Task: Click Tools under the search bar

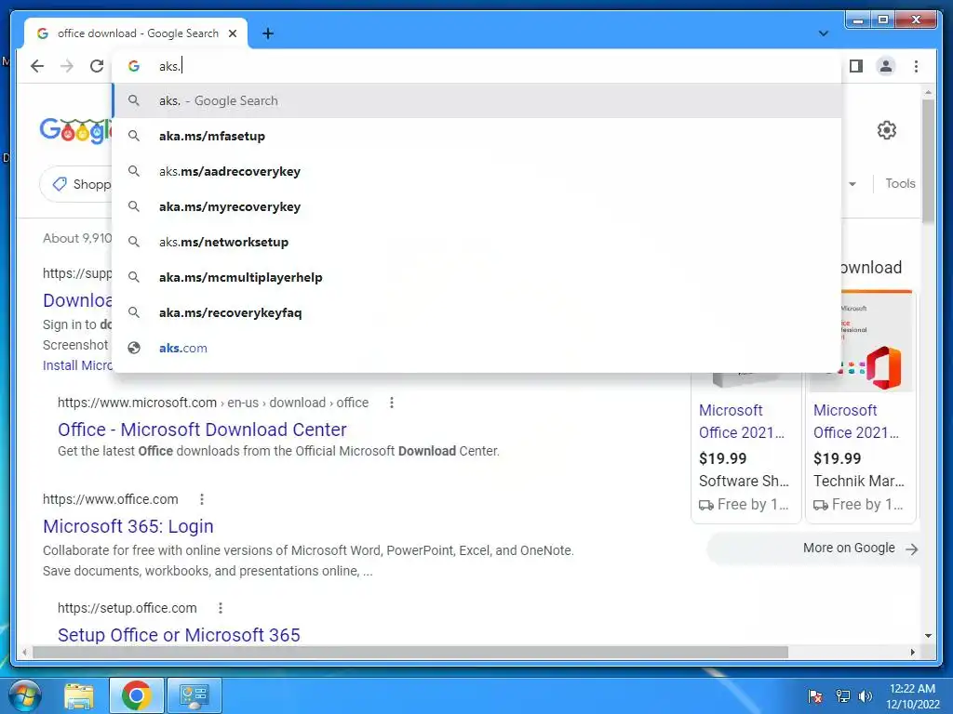Action: point(900,183)
